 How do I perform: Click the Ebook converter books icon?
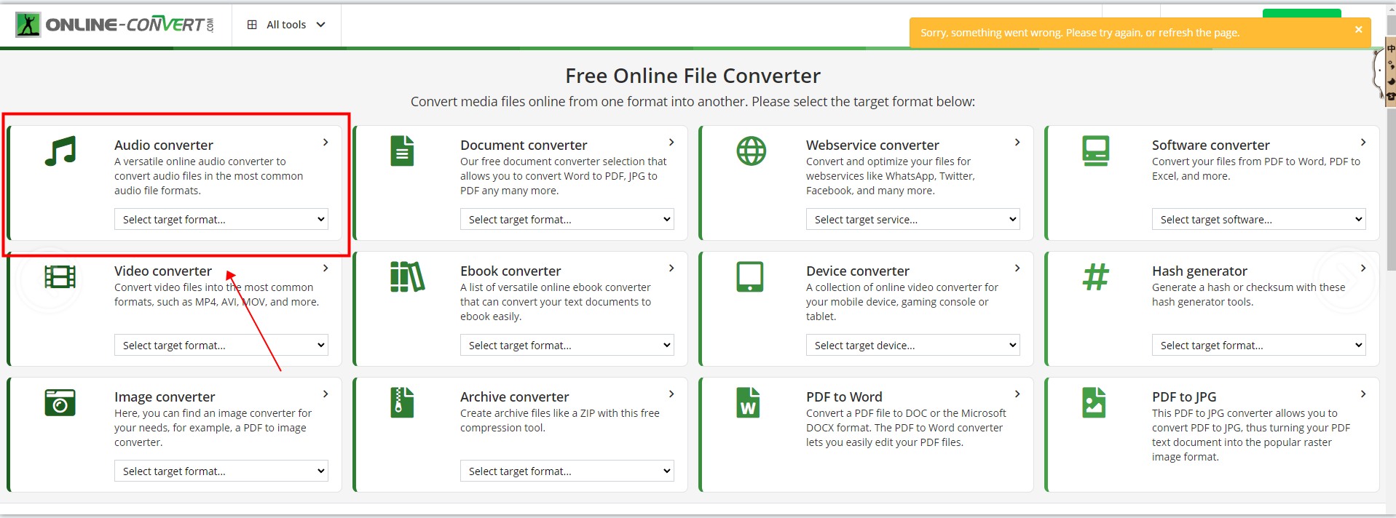point(407,277)
